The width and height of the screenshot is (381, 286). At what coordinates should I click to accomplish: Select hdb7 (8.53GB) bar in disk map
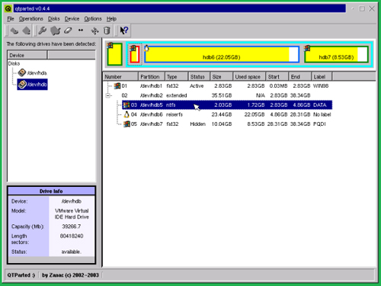pyautogui.click(x=336, y=54)
